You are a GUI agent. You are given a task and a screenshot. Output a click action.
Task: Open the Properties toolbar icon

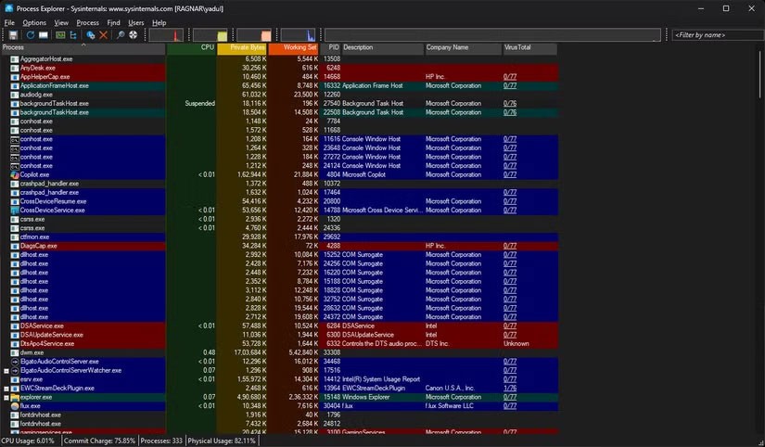point(90,35)
